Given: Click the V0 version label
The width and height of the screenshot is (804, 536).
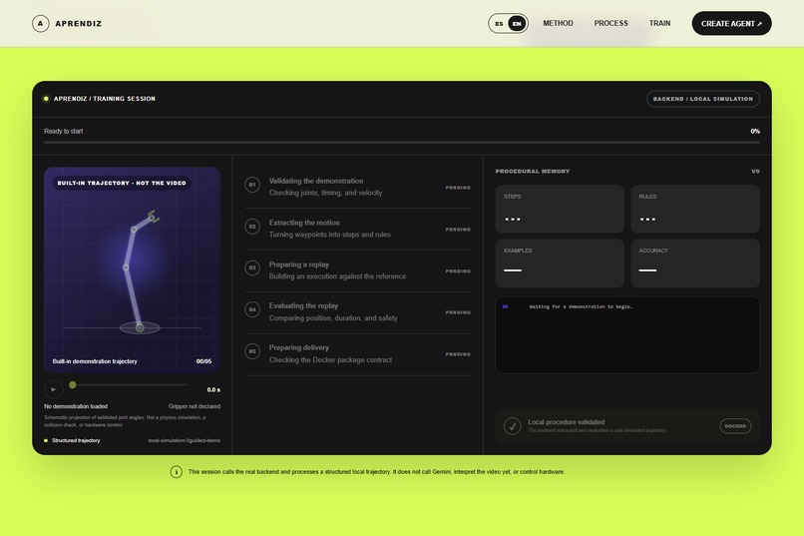Looking at the screenshot, I should (x=755, y=172).
